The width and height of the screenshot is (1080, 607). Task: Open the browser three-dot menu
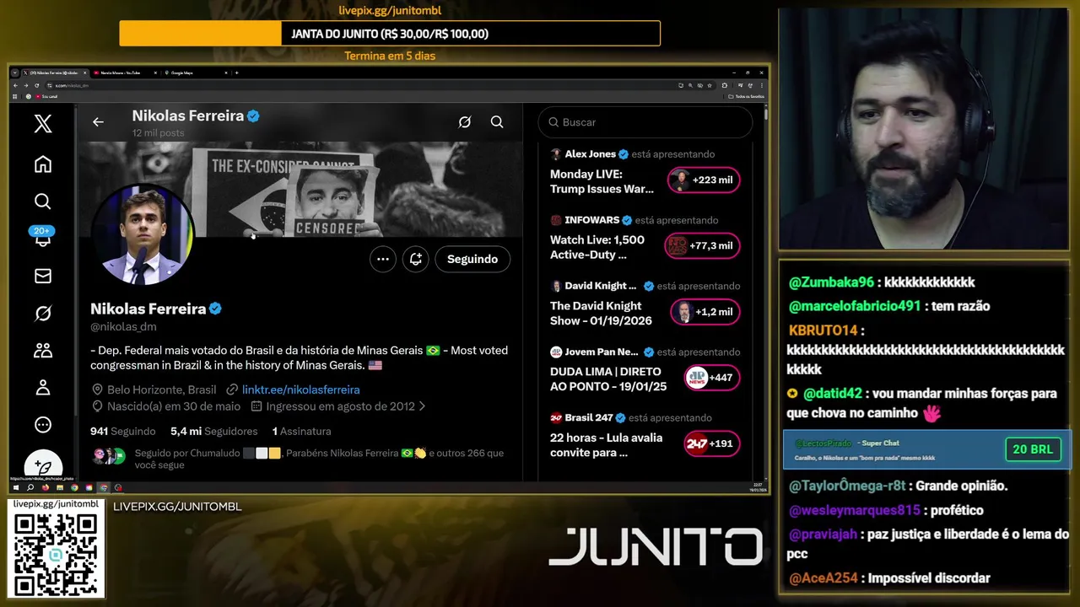[x=761, y=85]
